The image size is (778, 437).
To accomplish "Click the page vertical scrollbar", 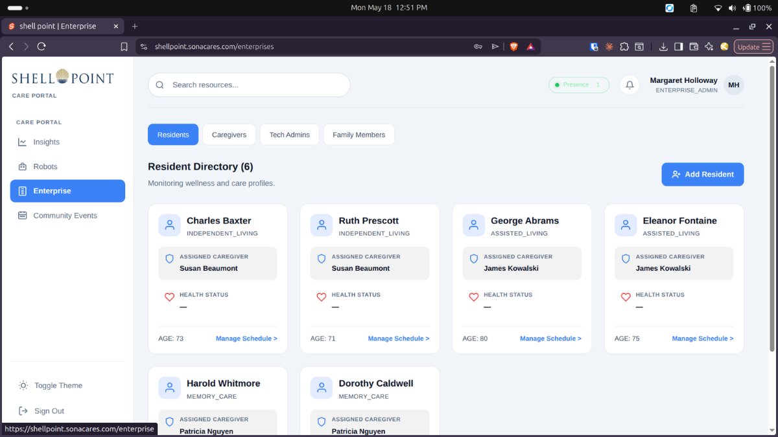I will (772, 207).
